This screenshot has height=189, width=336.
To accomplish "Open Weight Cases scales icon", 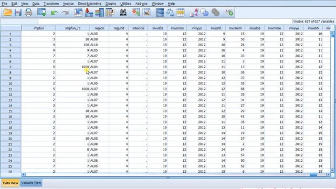I will (170, 13).
